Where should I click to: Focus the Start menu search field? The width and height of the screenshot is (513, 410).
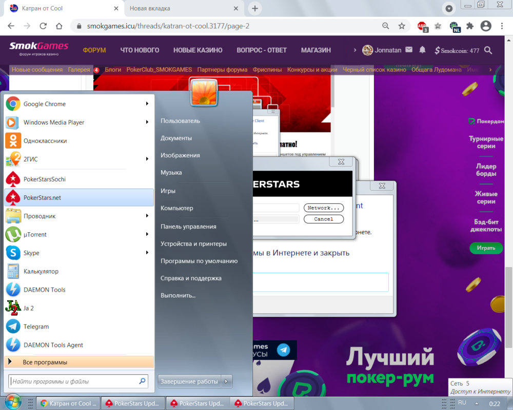pyautogui.click(x=78, y=381)
